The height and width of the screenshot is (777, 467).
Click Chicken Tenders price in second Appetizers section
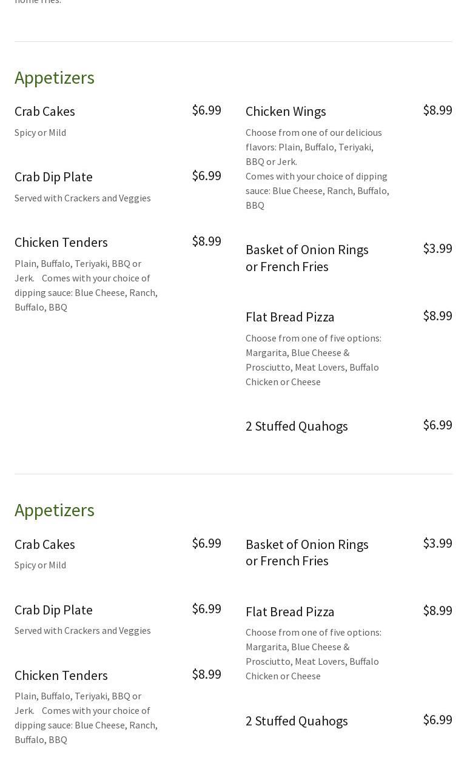click(x=206, y=674)
